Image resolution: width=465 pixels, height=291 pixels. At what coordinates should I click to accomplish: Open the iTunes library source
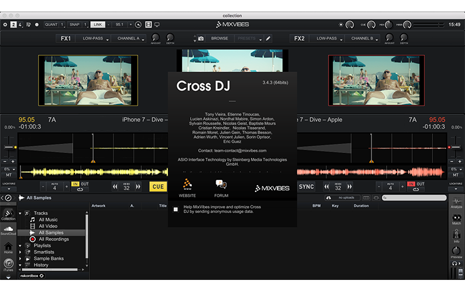click(x=8, y=265)
